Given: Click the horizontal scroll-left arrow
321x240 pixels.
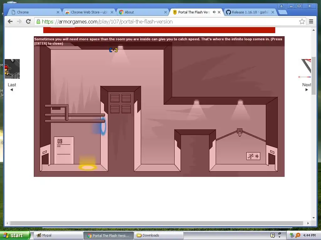Looking at the screenshot, I should [7, 223].
